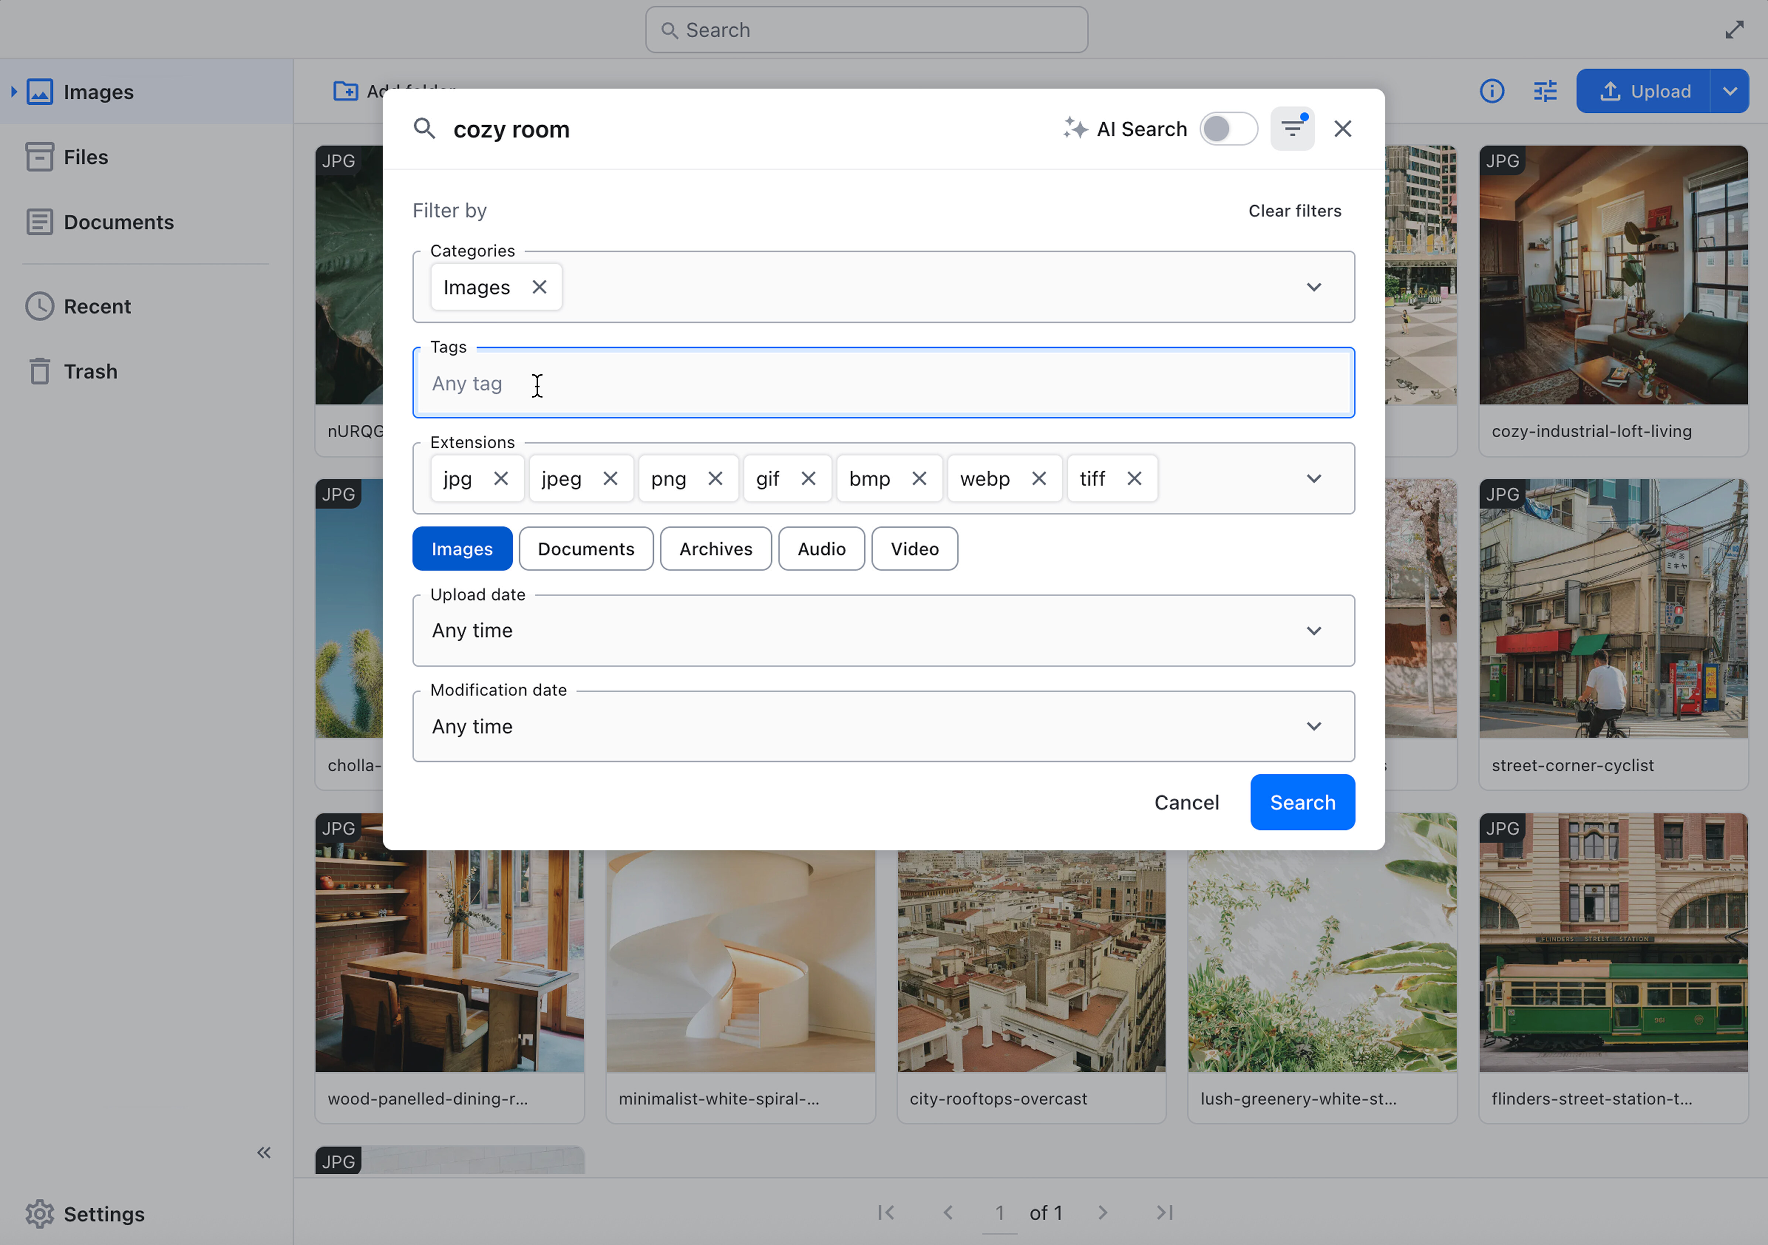Open the Upload dropdown arrow

click(1730, 92)
